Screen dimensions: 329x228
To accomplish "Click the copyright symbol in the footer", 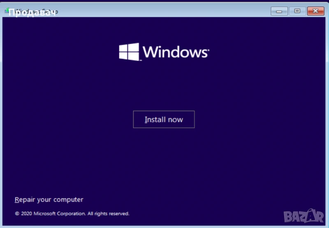I will [17, 214].
